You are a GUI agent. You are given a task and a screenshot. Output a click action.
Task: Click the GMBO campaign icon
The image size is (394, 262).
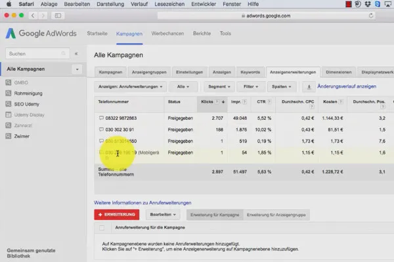[x=9, y=83]
